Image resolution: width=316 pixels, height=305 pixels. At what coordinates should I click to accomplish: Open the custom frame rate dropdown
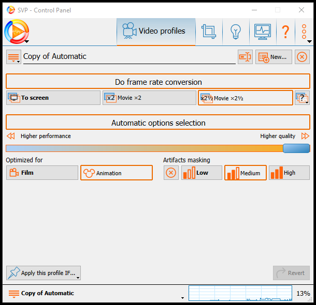pyautogui.click(x=302, y=98)
